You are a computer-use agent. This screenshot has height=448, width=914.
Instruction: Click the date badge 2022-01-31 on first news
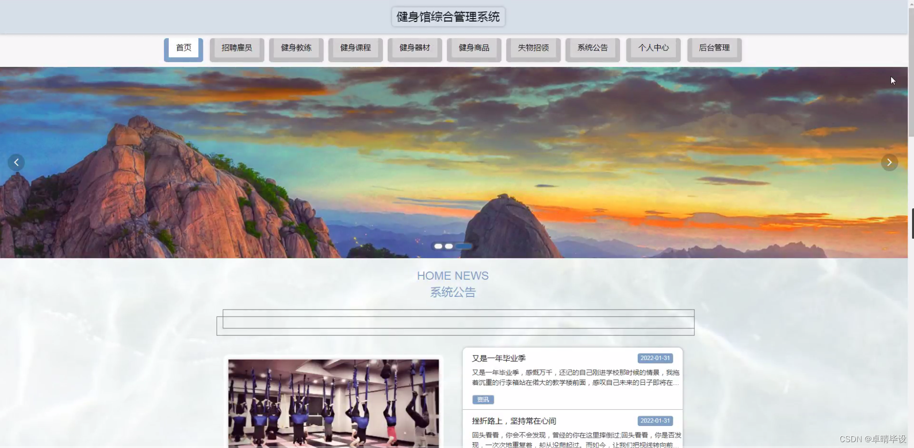(x=655, y=358)
